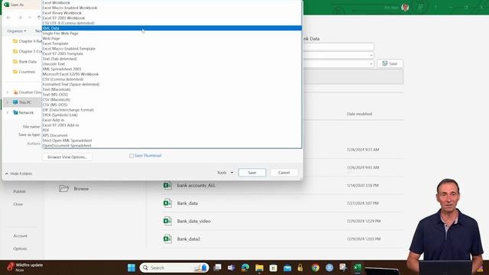Select This PC in navigation pane
The height and width of the screenshot is (275, 489).
click(x=22, y=102)
